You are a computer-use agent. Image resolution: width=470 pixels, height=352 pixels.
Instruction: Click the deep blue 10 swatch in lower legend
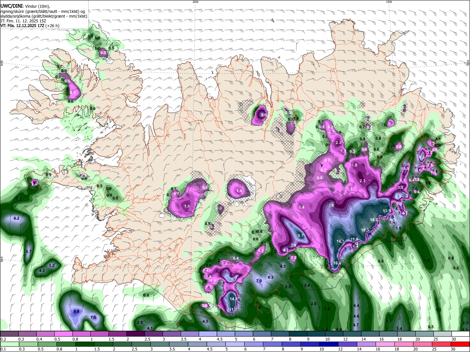click(x=330, y=344)
